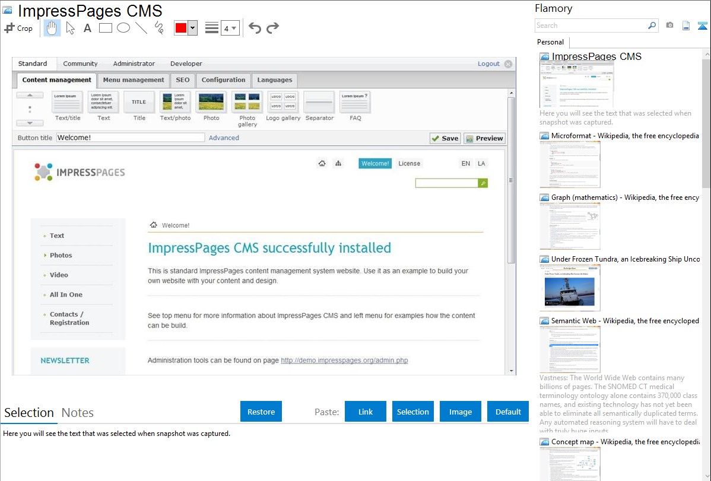
Task: Choose the rectangle drawing tool
Action: click(105, 28)
